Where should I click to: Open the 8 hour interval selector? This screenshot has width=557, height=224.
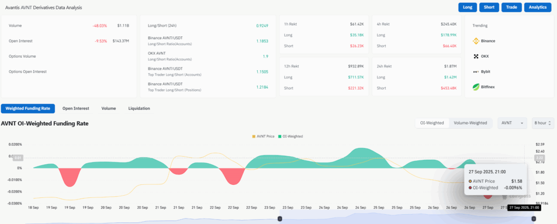coord(542,123)
